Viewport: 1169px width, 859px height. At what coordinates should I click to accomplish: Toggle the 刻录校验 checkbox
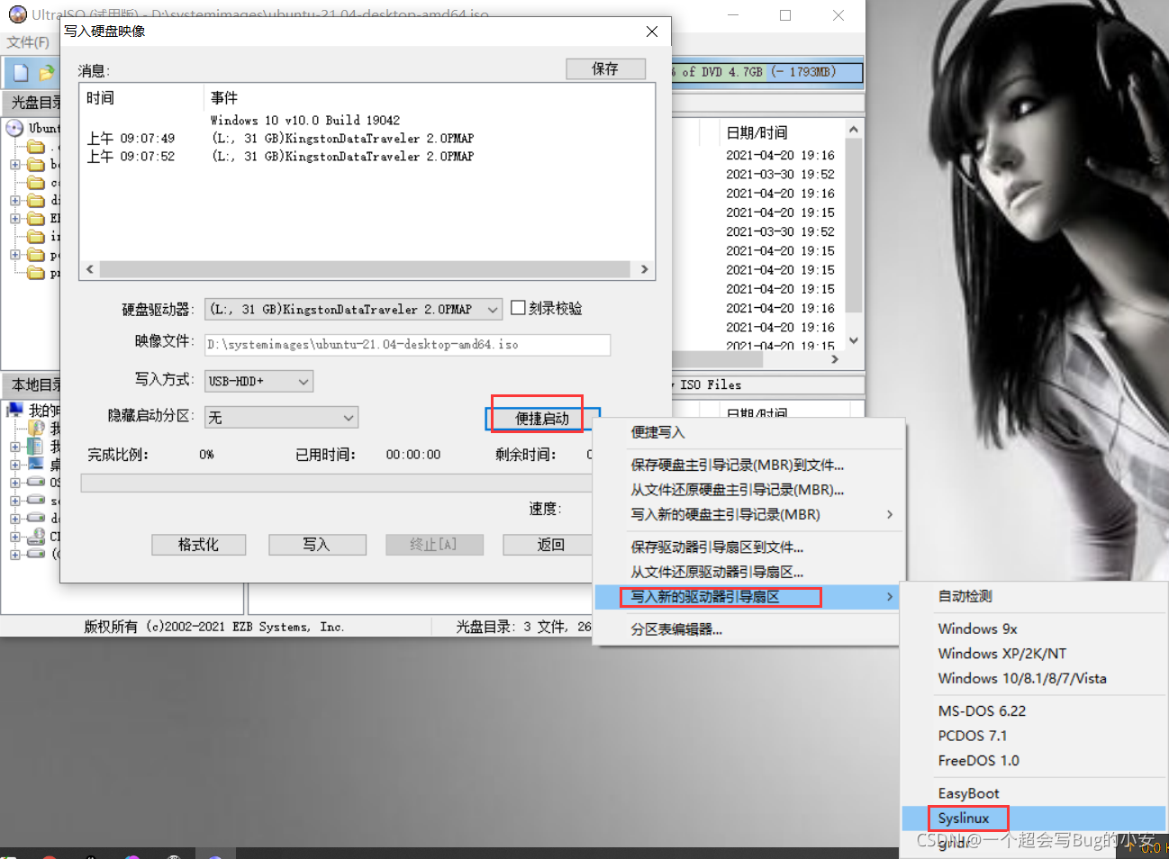(518, 308)
